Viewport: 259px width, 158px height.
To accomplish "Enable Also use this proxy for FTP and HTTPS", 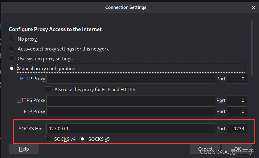I will click(48, 89).
